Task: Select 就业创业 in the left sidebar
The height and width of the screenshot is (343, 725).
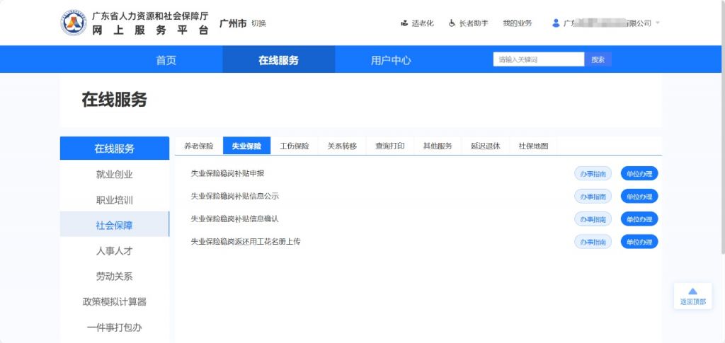Action: [x=114, y=175]
